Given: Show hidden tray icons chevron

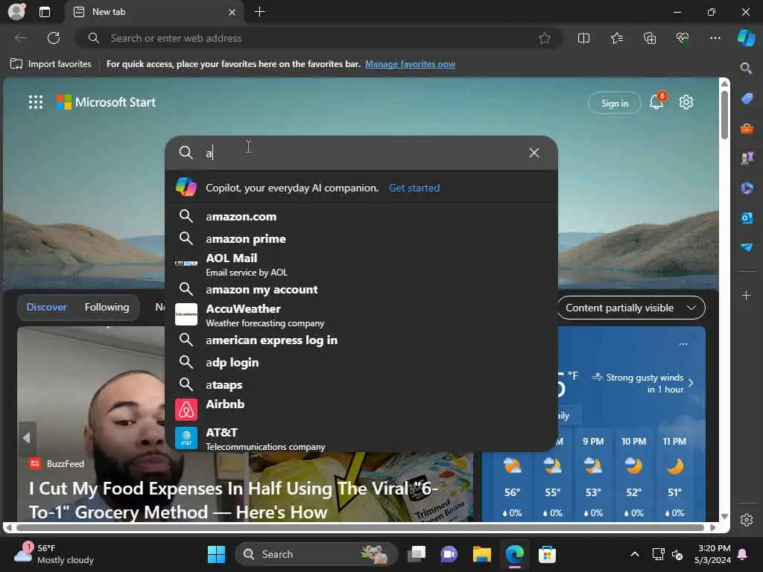Looking at the screenshot, I should click(x=635, y=554).
